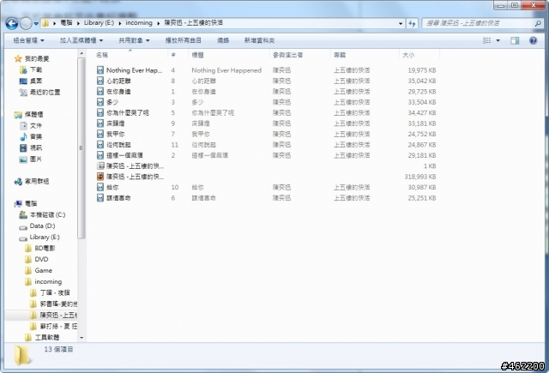Screen dimensions: 549x373
Task: Open the 桌面 desktop icon
Action: click(x=23, y=81)
